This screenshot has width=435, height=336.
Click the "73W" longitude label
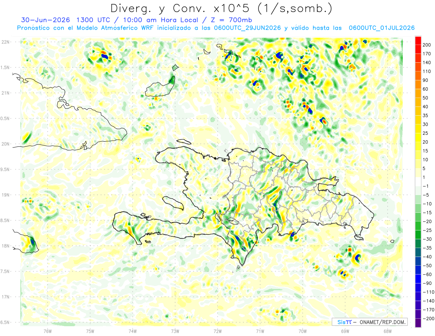175,331
